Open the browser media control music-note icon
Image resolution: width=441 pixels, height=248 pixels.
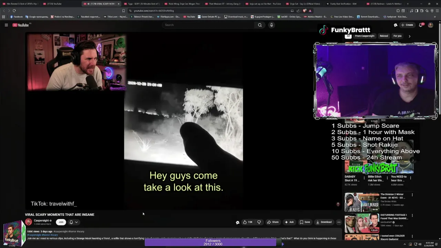point(411,11)
